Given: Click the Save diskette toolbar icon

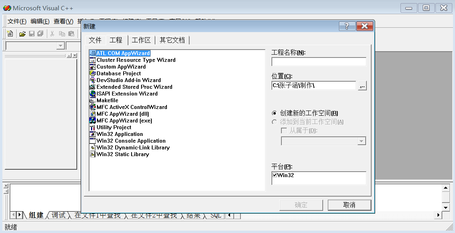Looking at the screenshot, I should pyautogui.click(x=32, y=34).
